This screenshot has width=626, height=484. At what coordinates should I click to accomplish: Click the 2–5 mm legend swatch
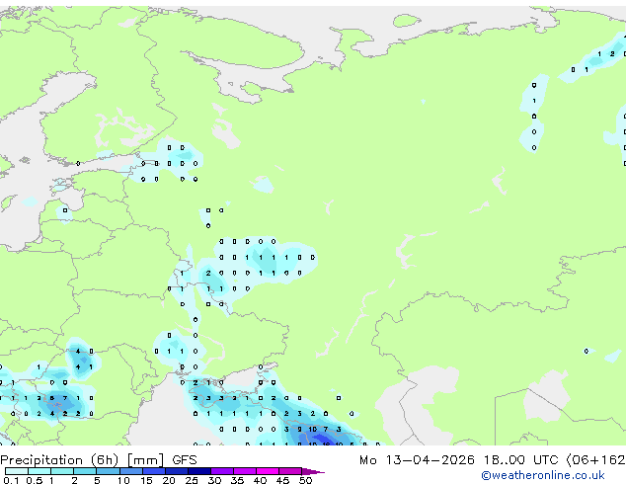click(x=85, y=471)
